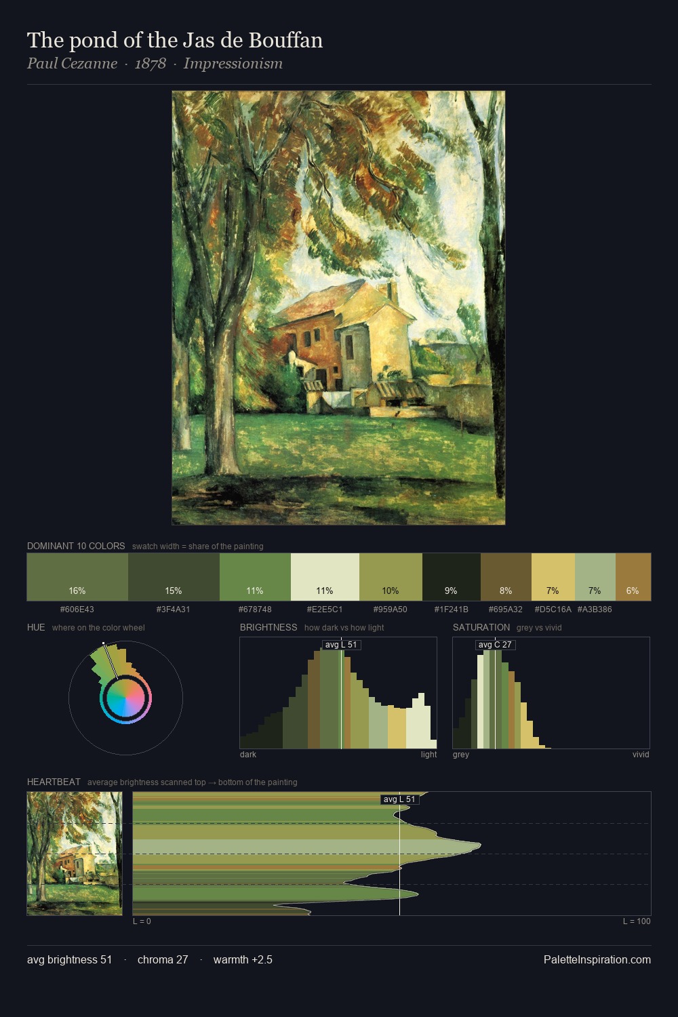This screenshot has height=1017, width=678.
Task: Select the #1F241B near-black swatch
Action: 452,577
